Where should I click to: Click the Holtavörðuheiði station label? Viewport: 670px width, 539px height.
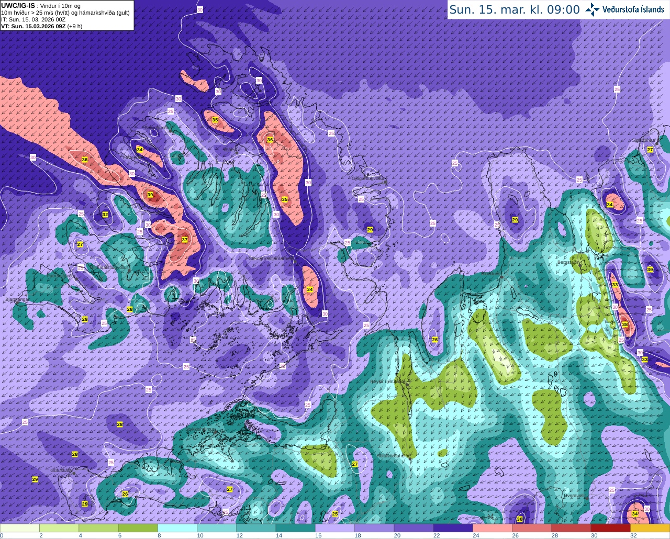coord(393,456)
